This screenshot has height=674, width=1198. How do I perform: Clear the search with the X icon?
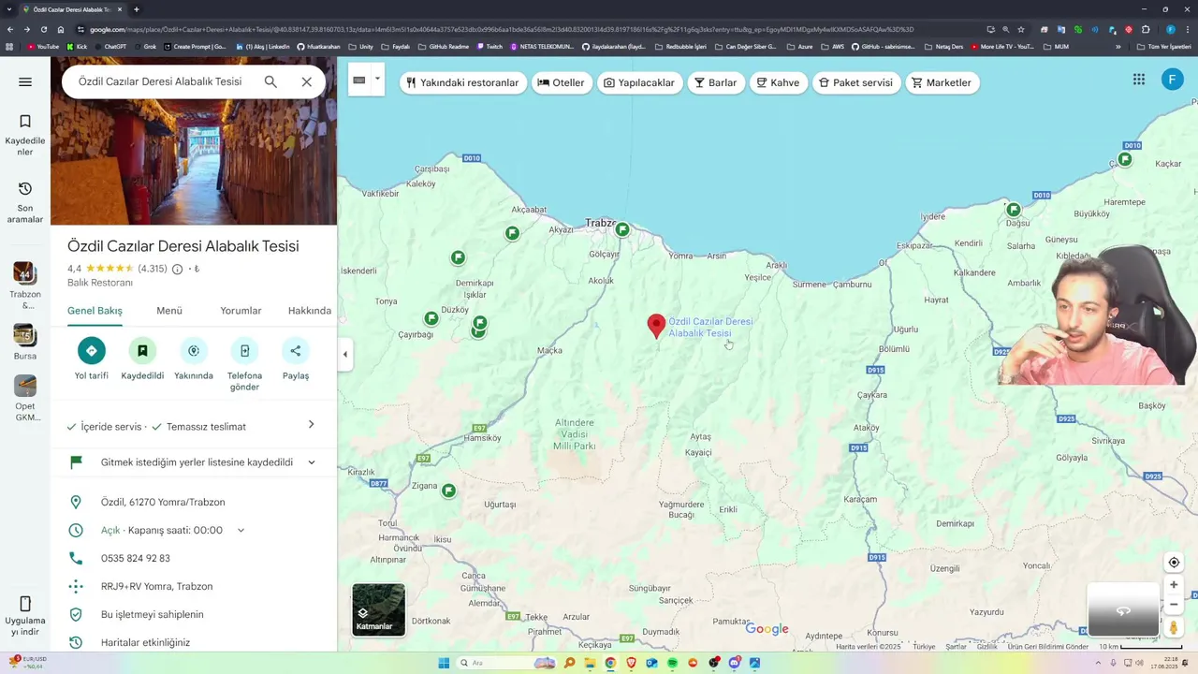pyautogui.click(x=306, y=81)
